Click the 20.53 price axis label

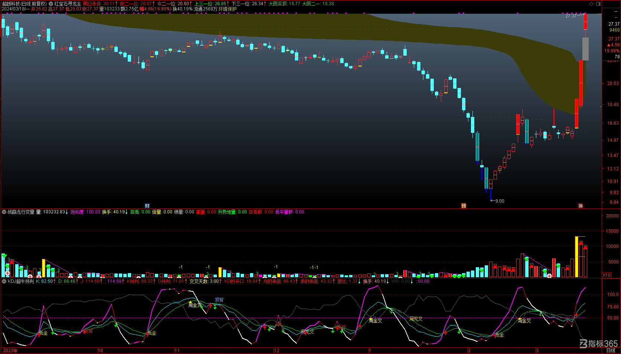613,83
